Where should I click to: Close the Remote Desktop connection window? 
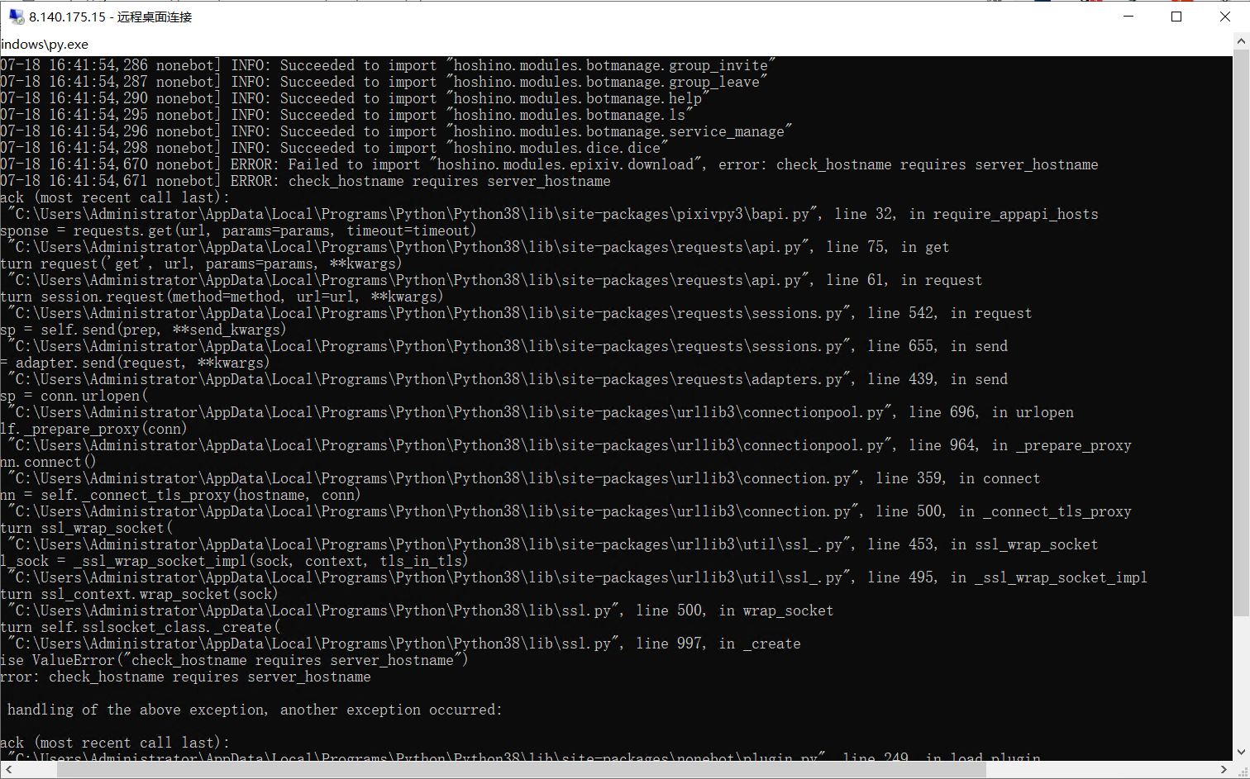(1226, 17)
